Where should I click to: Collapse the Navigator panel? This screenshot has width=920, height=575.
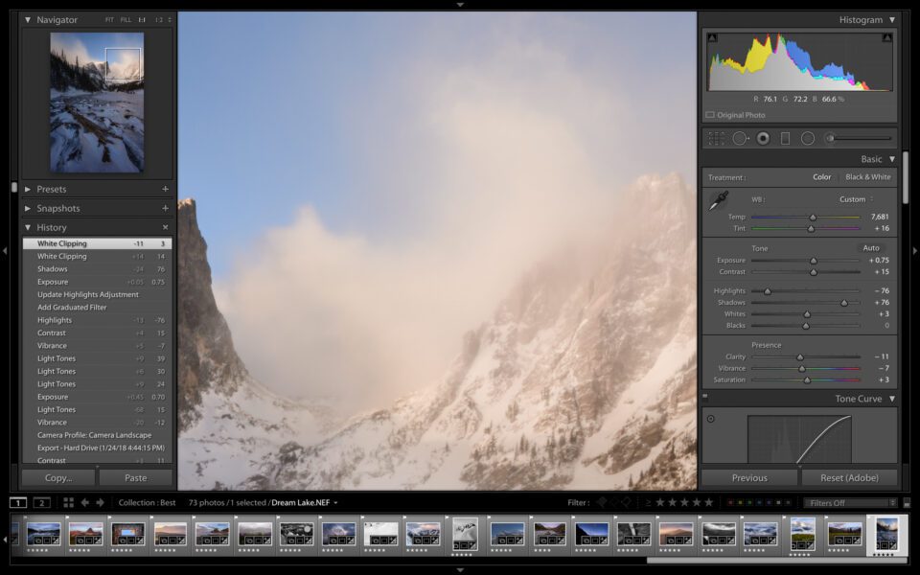tap(28, 19)
